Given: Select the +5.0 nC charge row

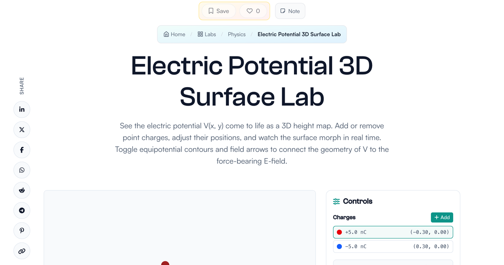Looking at the screenshot, I should pos(393,232).
